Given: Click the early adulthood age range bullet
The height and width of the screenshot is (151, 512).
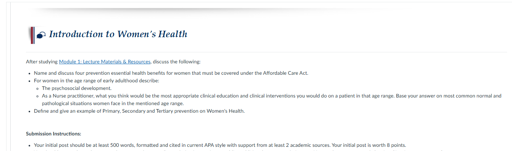Looking at the screenshot, I should (x=97, y=81).
